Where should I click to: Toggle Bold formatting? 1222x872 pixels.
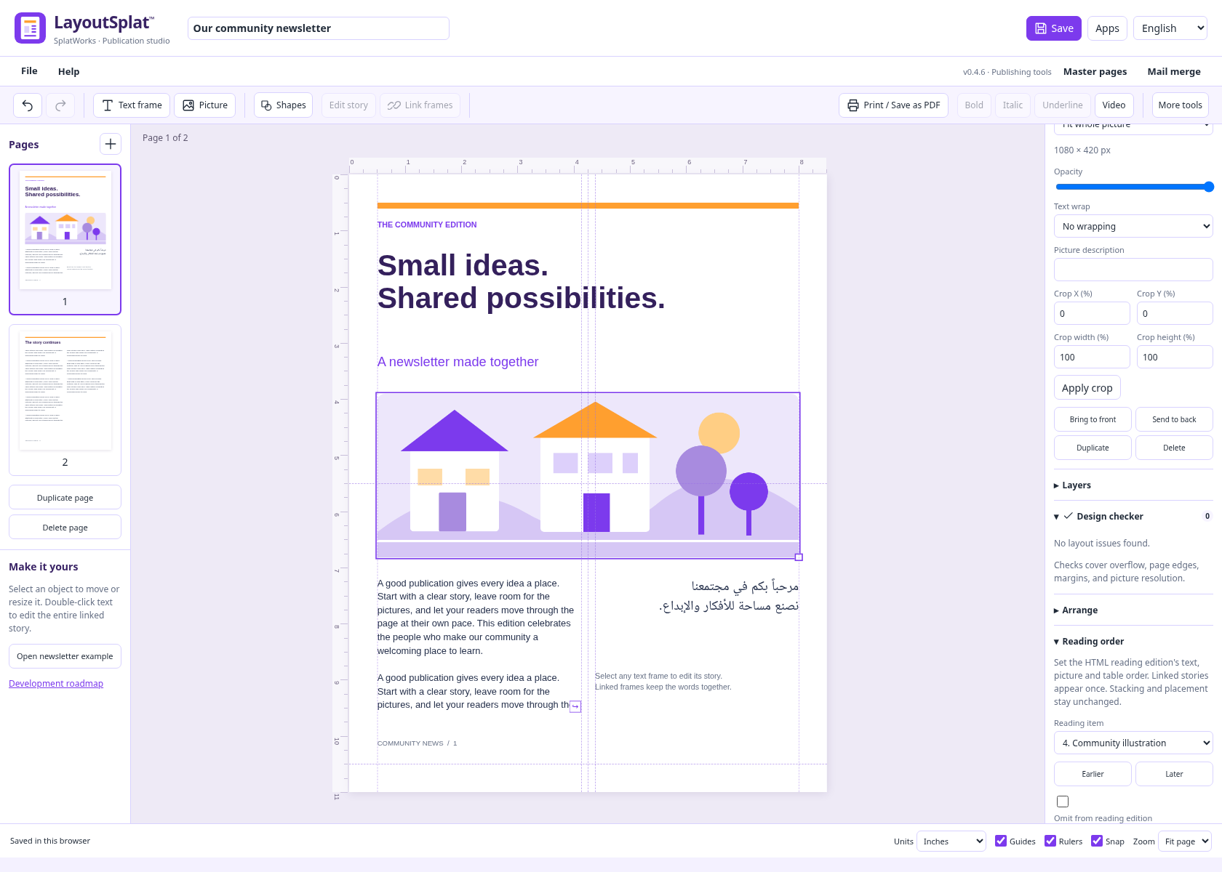[974, 105]
